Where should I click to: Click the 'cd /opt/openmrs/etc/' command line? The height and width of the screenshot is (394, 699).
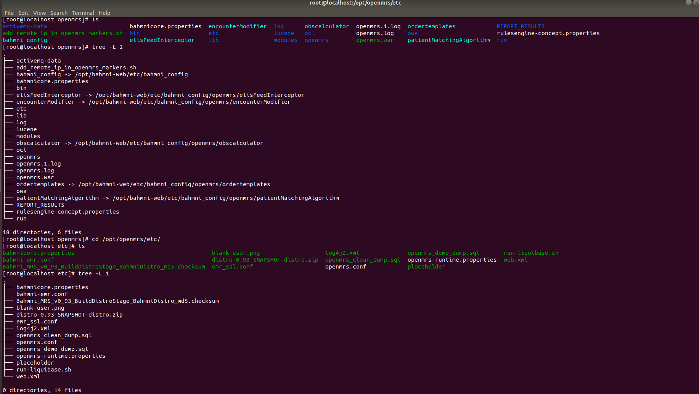[x=126, y=239]
